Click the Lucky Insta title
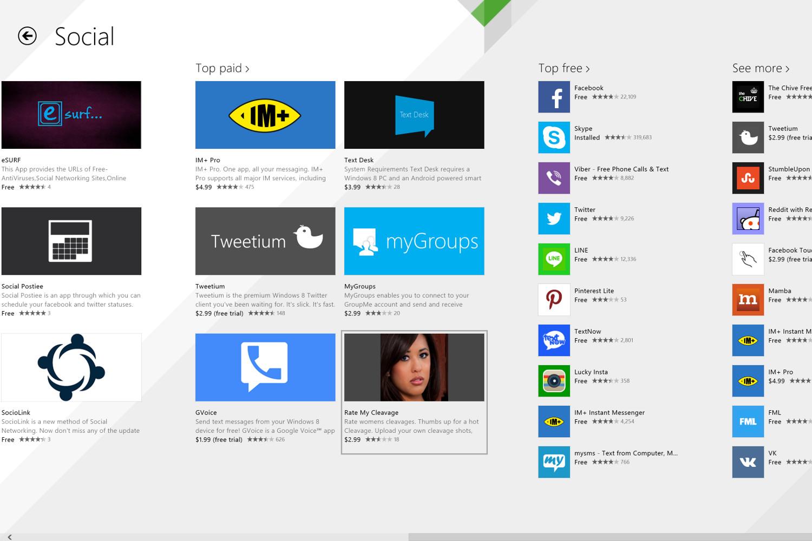 [591, 372]
